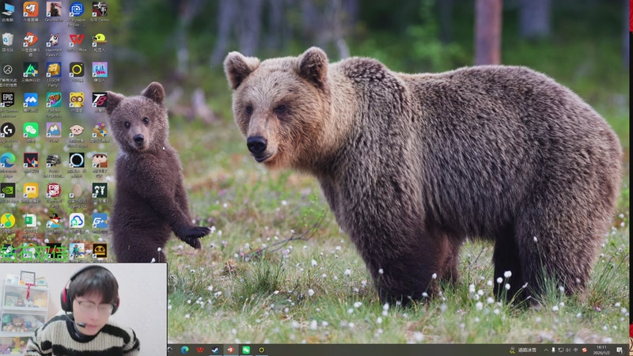Switch to Steam on the taskbar

215,350
